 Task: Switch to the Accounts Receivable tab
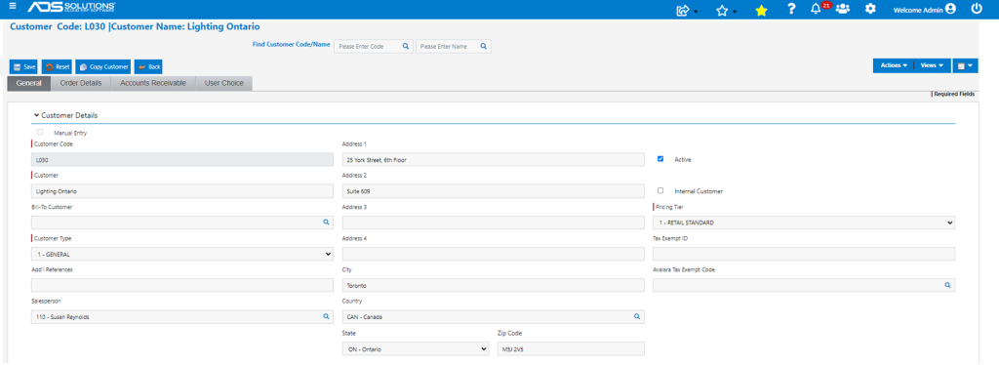pyautogui.click(x=153, y=83)
